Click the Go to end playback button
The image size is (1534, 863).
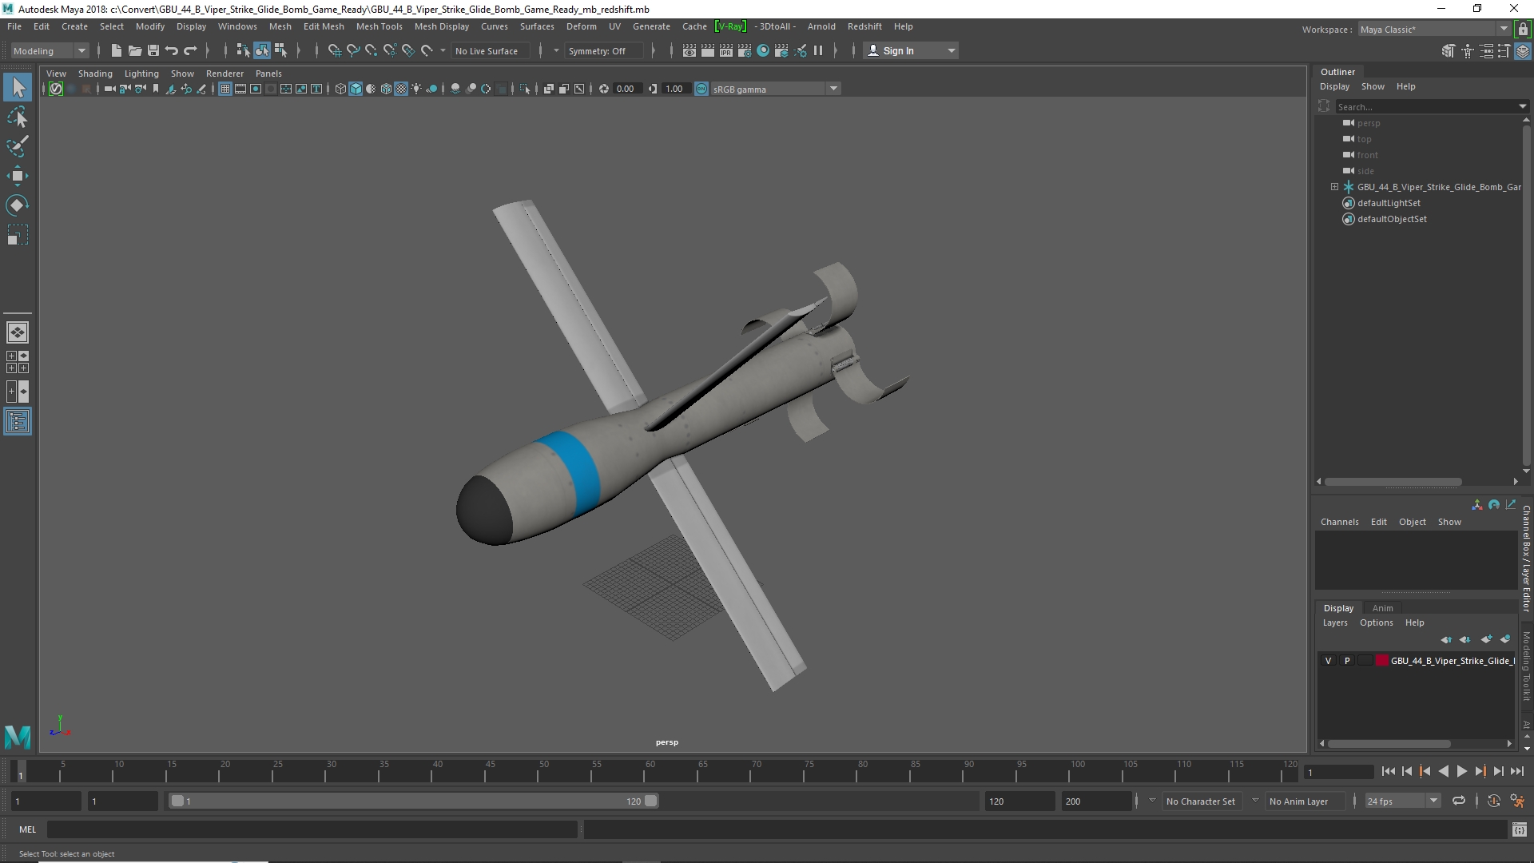tap(1517, 771)
